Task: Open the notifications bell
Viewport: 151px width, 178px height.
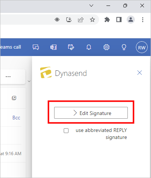Action: tap(89, 47)
